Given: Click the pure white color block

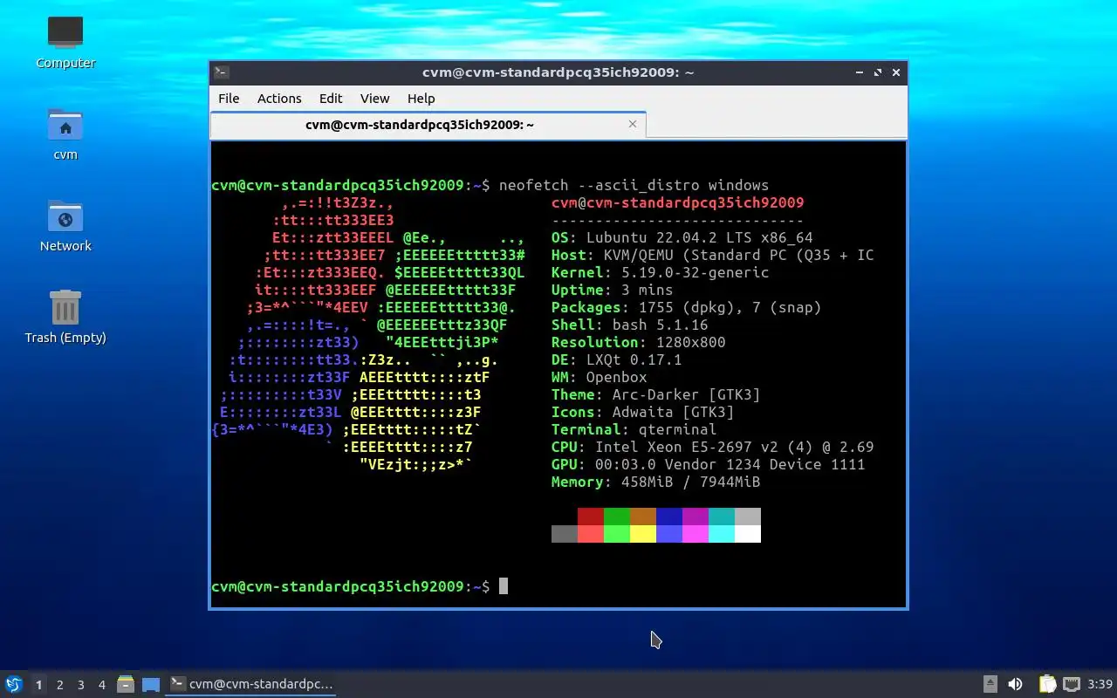Looking at the screenshot, I should tap(748, 534).
